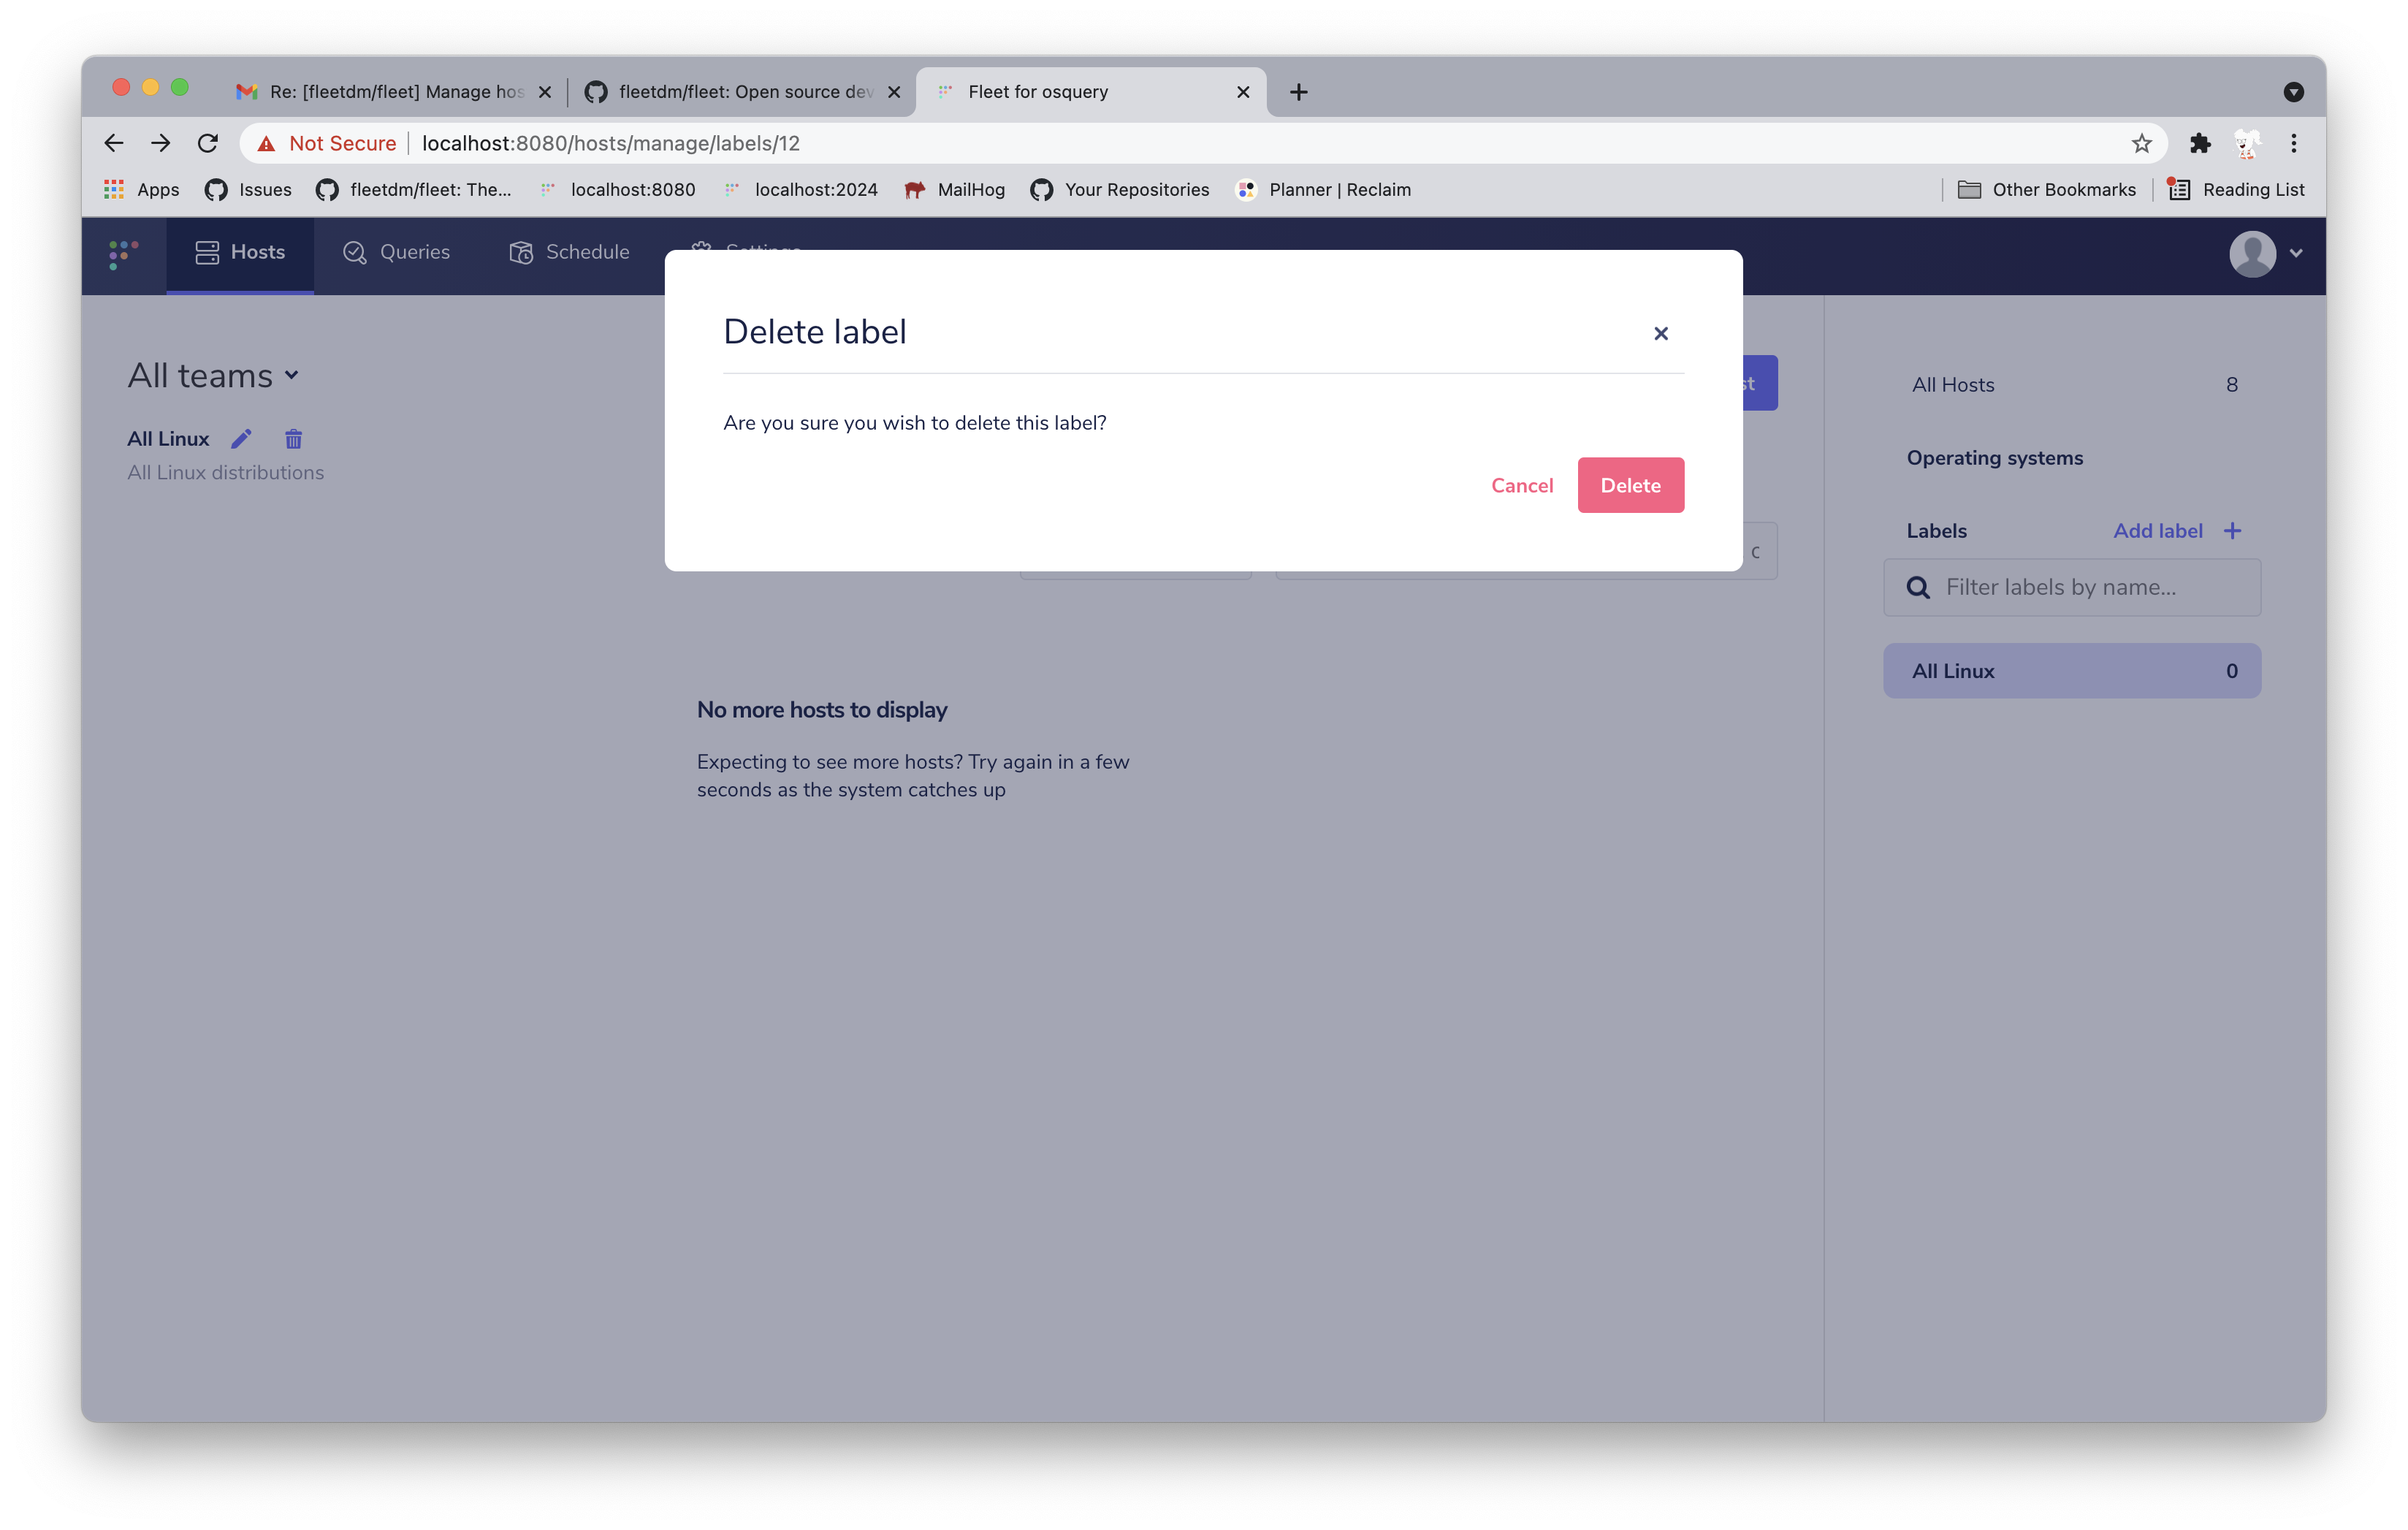This screenshot has height=1530, width=2408.
Task: Click the All Hosts sidebar item
Action: coord(2071,385)
